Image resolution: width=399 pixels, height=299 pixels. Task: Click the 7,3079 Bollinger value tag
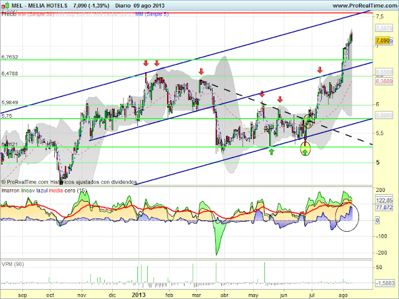click(384, 27)
